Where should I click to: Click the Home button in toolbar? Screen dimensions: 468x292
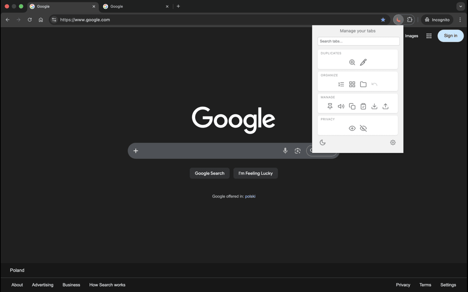pyautogui.click(x=41, y=20)
